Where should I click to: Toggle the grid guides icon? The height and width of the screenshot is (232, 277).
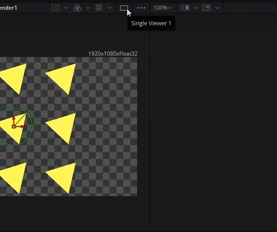point(99,8)
